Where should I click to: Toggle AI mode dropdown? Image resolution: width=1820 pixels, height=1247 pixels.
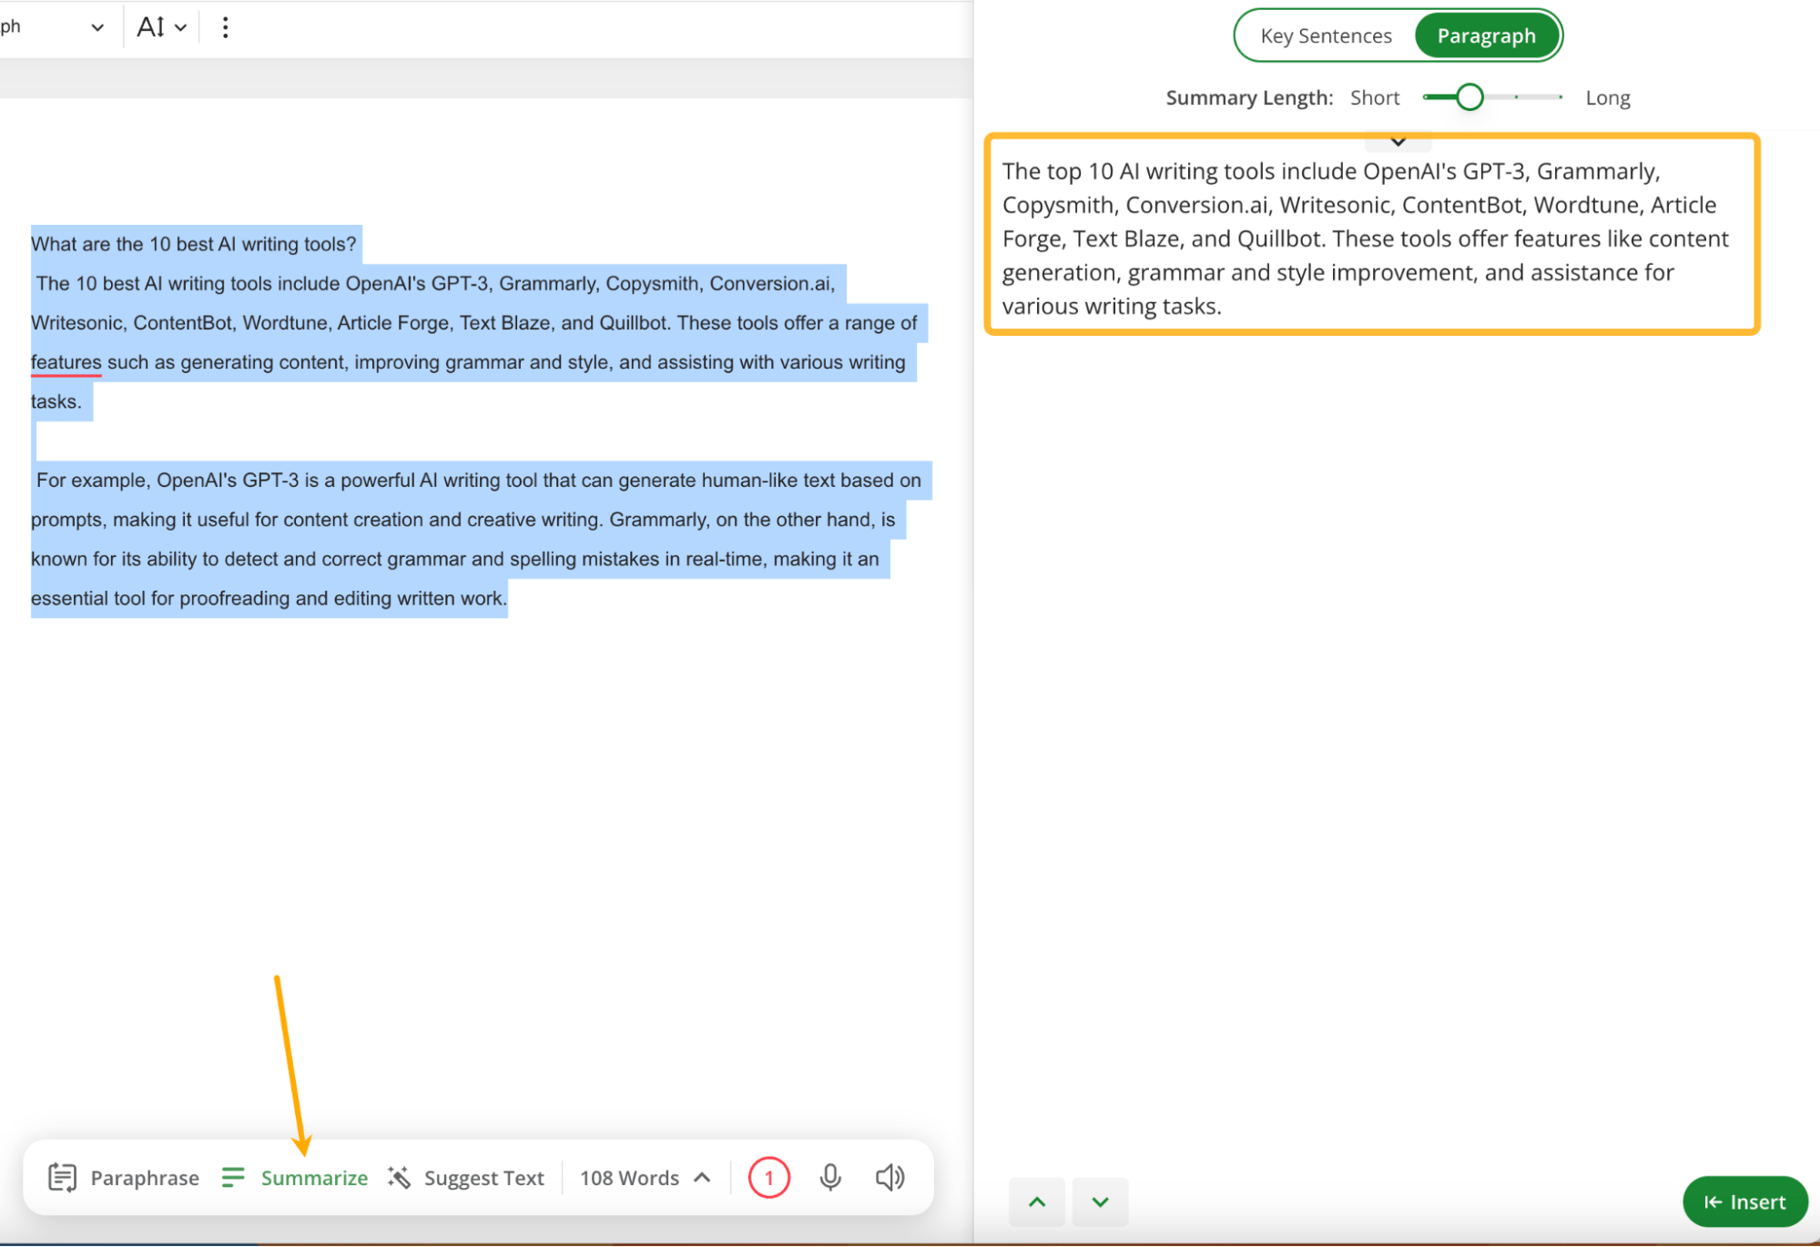[158, 26]
